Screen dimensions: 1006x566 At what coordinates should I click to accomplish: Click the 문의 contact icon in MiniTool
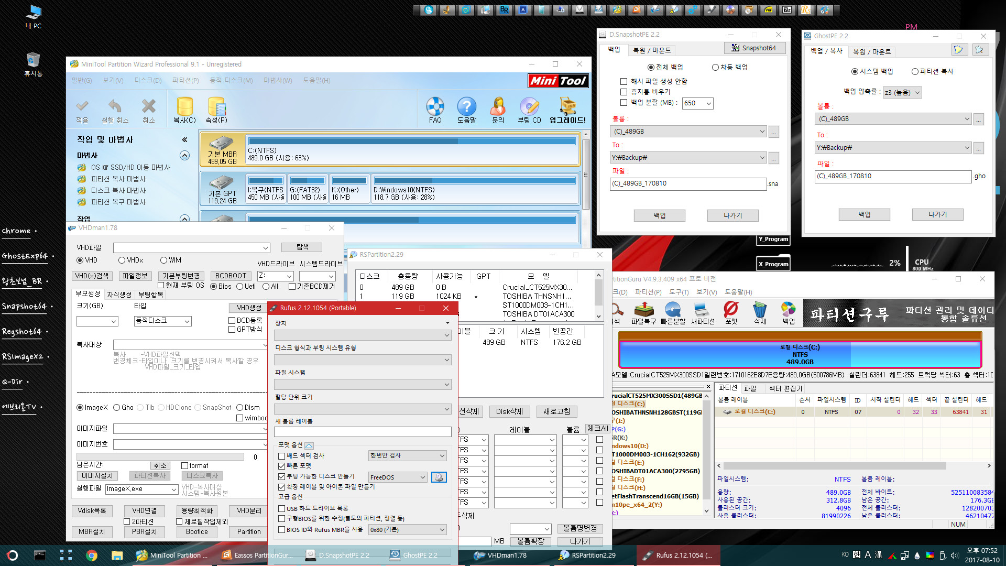point(498,107)
